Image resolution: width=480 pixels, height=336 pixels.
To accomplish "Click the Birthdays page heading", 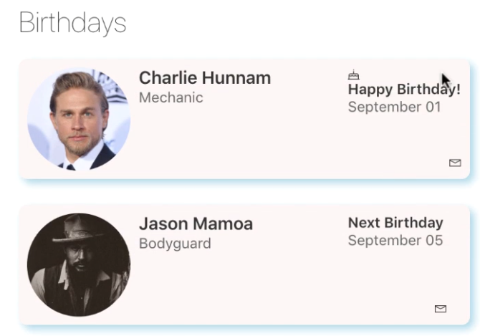I will 72,23.
